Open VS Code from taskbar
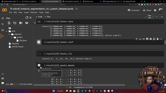166x93 pixels. coord(82,91)
